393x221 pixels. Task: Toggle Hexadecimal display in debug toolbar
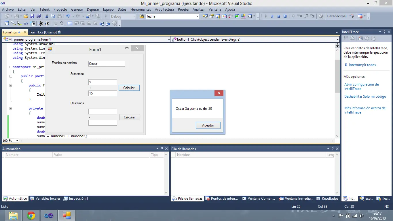click(x=337, y=16)
